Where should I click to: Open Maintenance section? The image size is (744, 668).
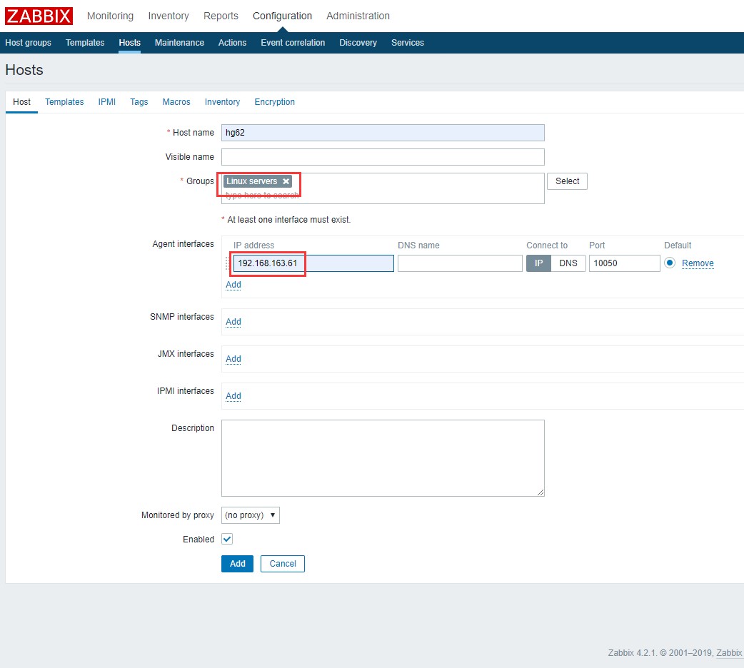tap(179, 43)
